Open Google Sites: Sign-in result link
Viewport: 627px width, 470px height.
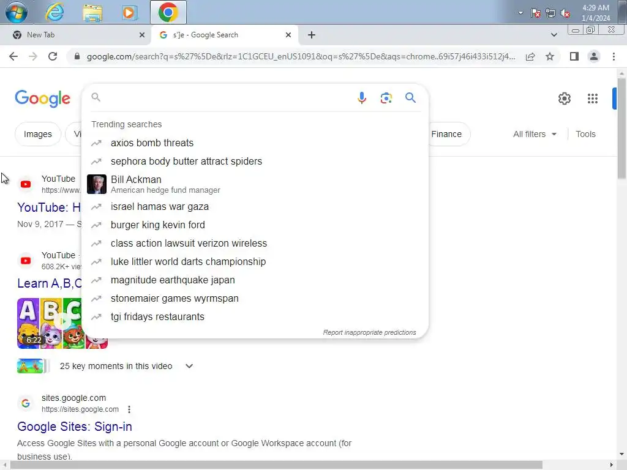pyautogui.click(x=74, y=427)
